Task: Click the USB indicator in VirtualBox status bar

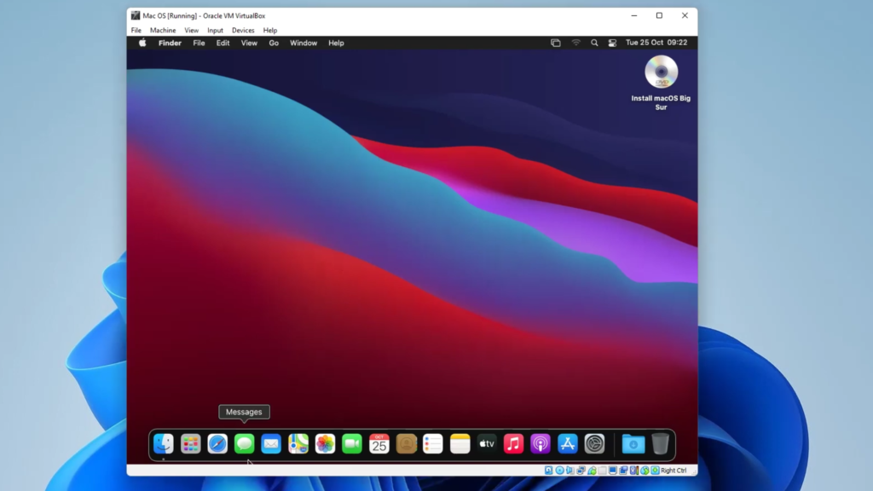Action: (592, 471)
